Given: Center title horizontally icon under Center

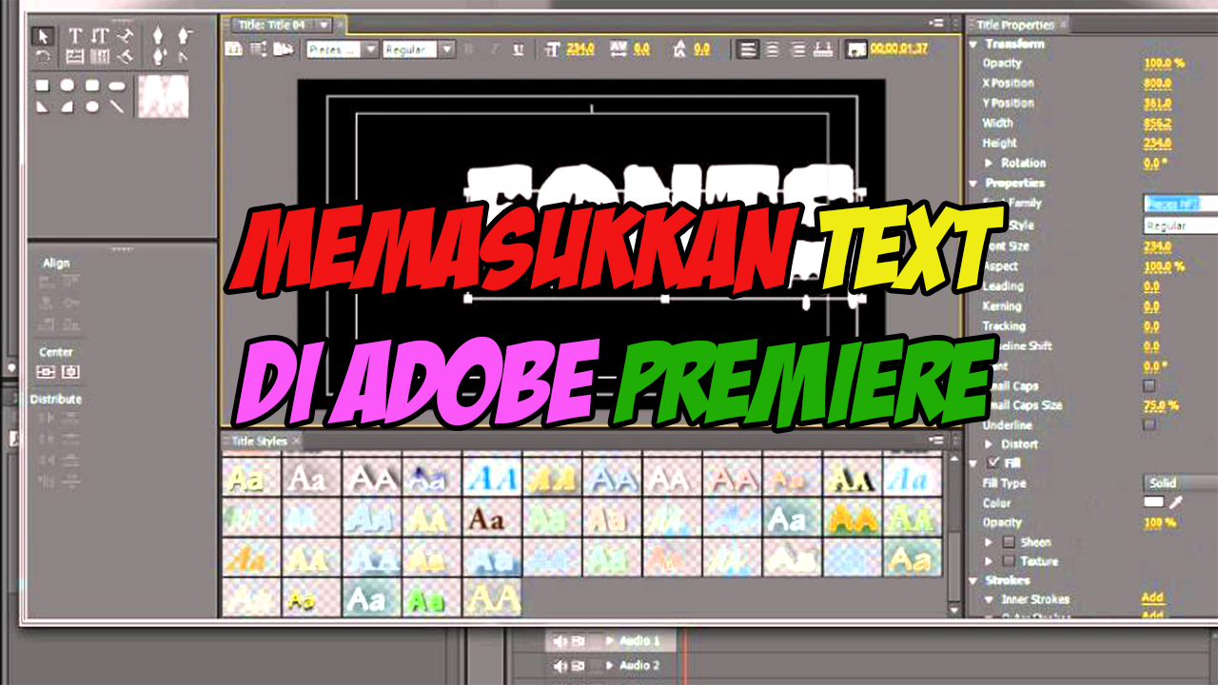Looking at the screenshot, I should [70, 372].
